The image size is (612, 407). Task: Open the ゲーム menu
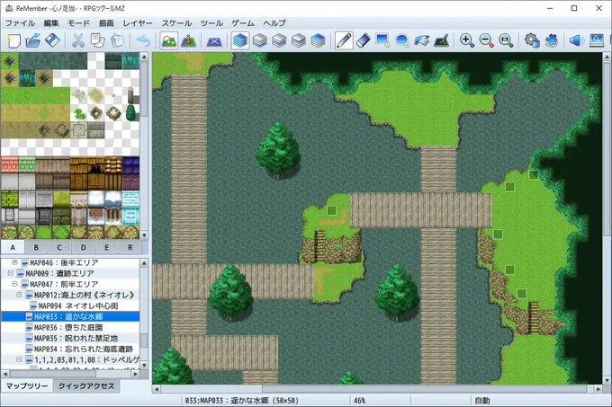(x=243, y=23)
